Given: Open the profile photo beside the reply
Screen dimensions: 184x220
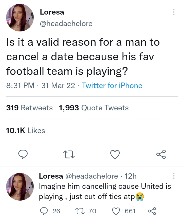Looking at the screenshot, I should point(20,187).
